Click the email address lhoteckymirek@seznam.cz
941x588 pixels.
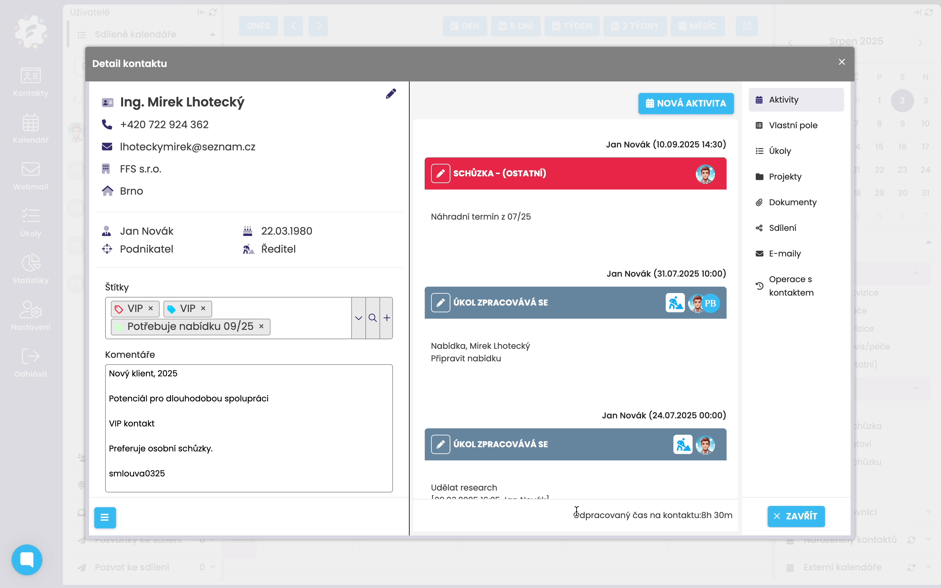pyautogui.click(x=187, y=147)
